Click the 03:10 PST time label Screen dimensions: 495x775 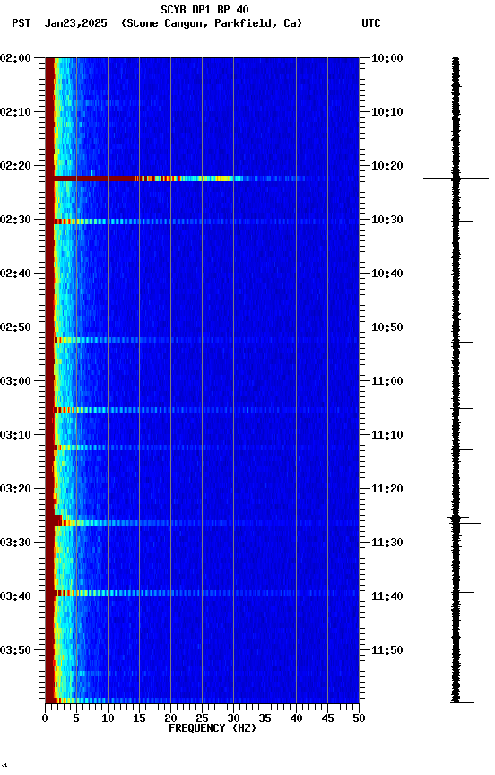[x=15, y=435]
